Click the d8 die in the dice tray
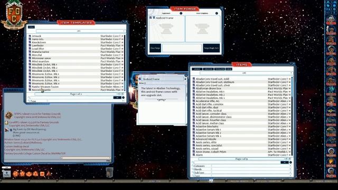The height and width of the screenshot is (190, 338). click(35, 174)
